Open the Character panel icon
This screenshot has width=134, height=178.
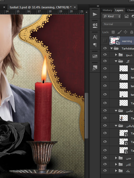click(95, 37)
